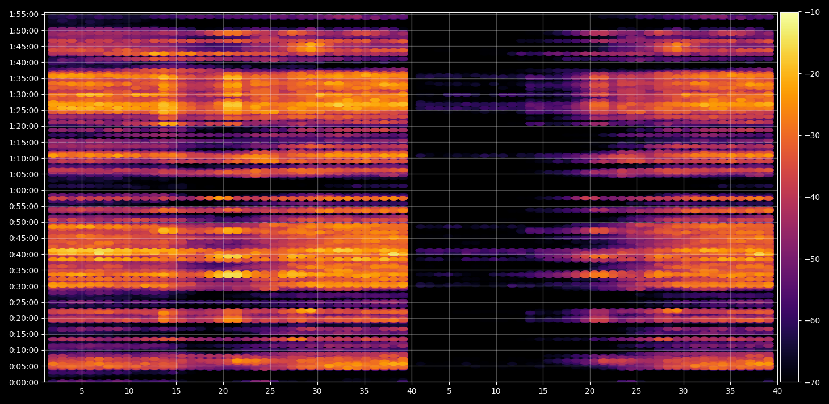Click the 1:15:00 y-axis tick label
This screenshot has width=829, height=404.
(x=24, y=143)
